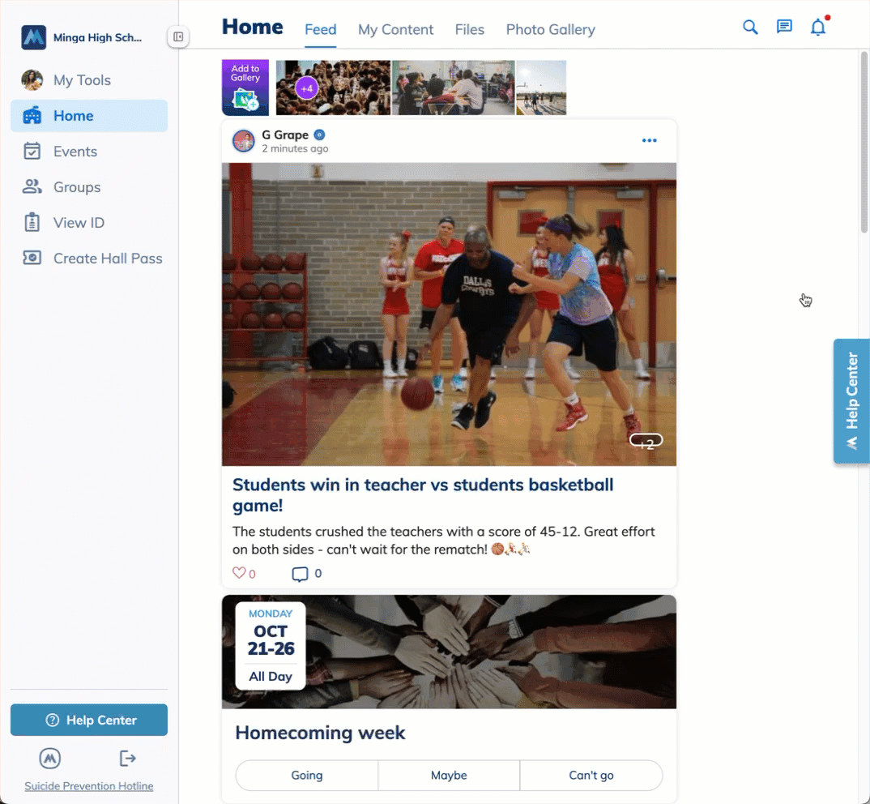
Task: Open notifications via the bell icon
Action: pos(818,27)
